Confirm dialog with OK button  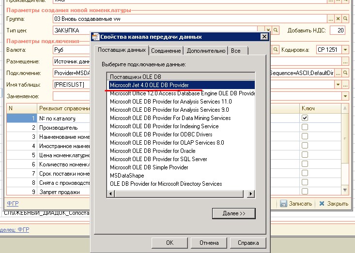pos(170,243)
